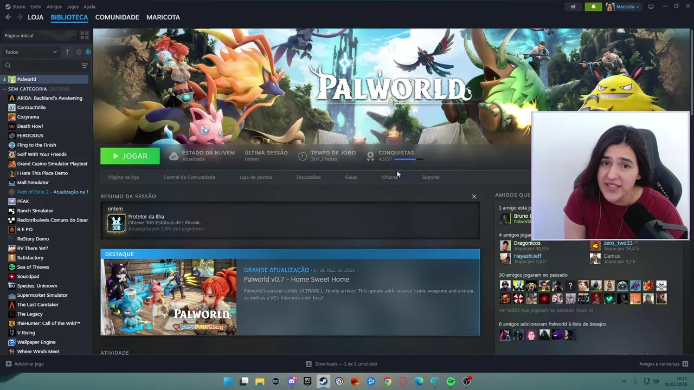694x390 pixels.
Task: Open the Jogos menu
Action: click(x=73, y=6)
